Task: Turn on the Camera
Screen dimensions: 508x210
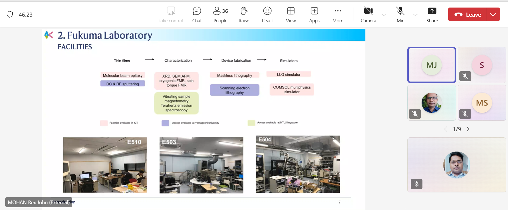Action: (368, 15)
